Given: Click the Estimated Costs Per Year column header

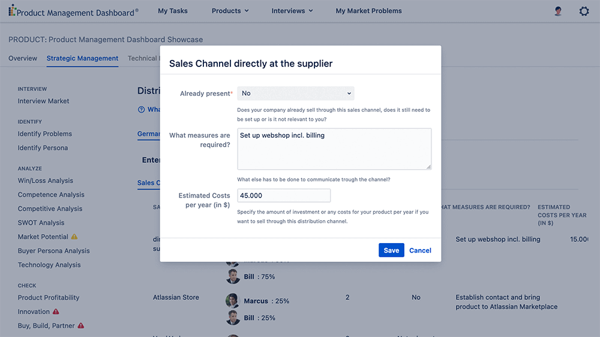Looking at the screenshot, I should [x=562, y=215].
